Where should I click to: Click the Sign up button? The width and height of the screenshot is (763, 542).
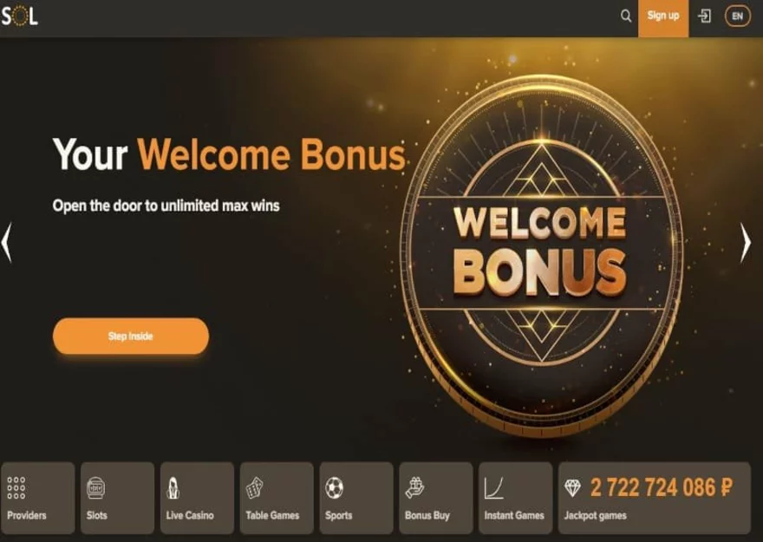tap(663, 18)
